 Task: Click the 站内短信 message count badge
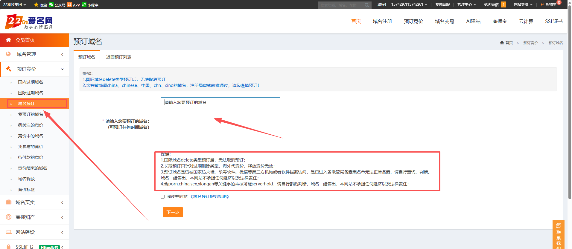click(503, 4)
